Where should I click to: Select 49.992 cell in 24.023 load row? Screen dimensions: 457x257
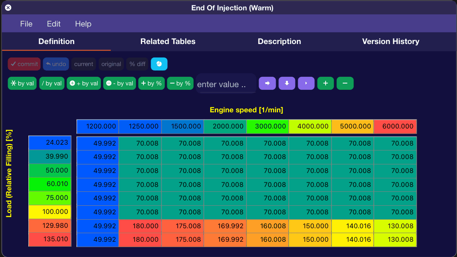pyautogui.click(x=98, y=143)
